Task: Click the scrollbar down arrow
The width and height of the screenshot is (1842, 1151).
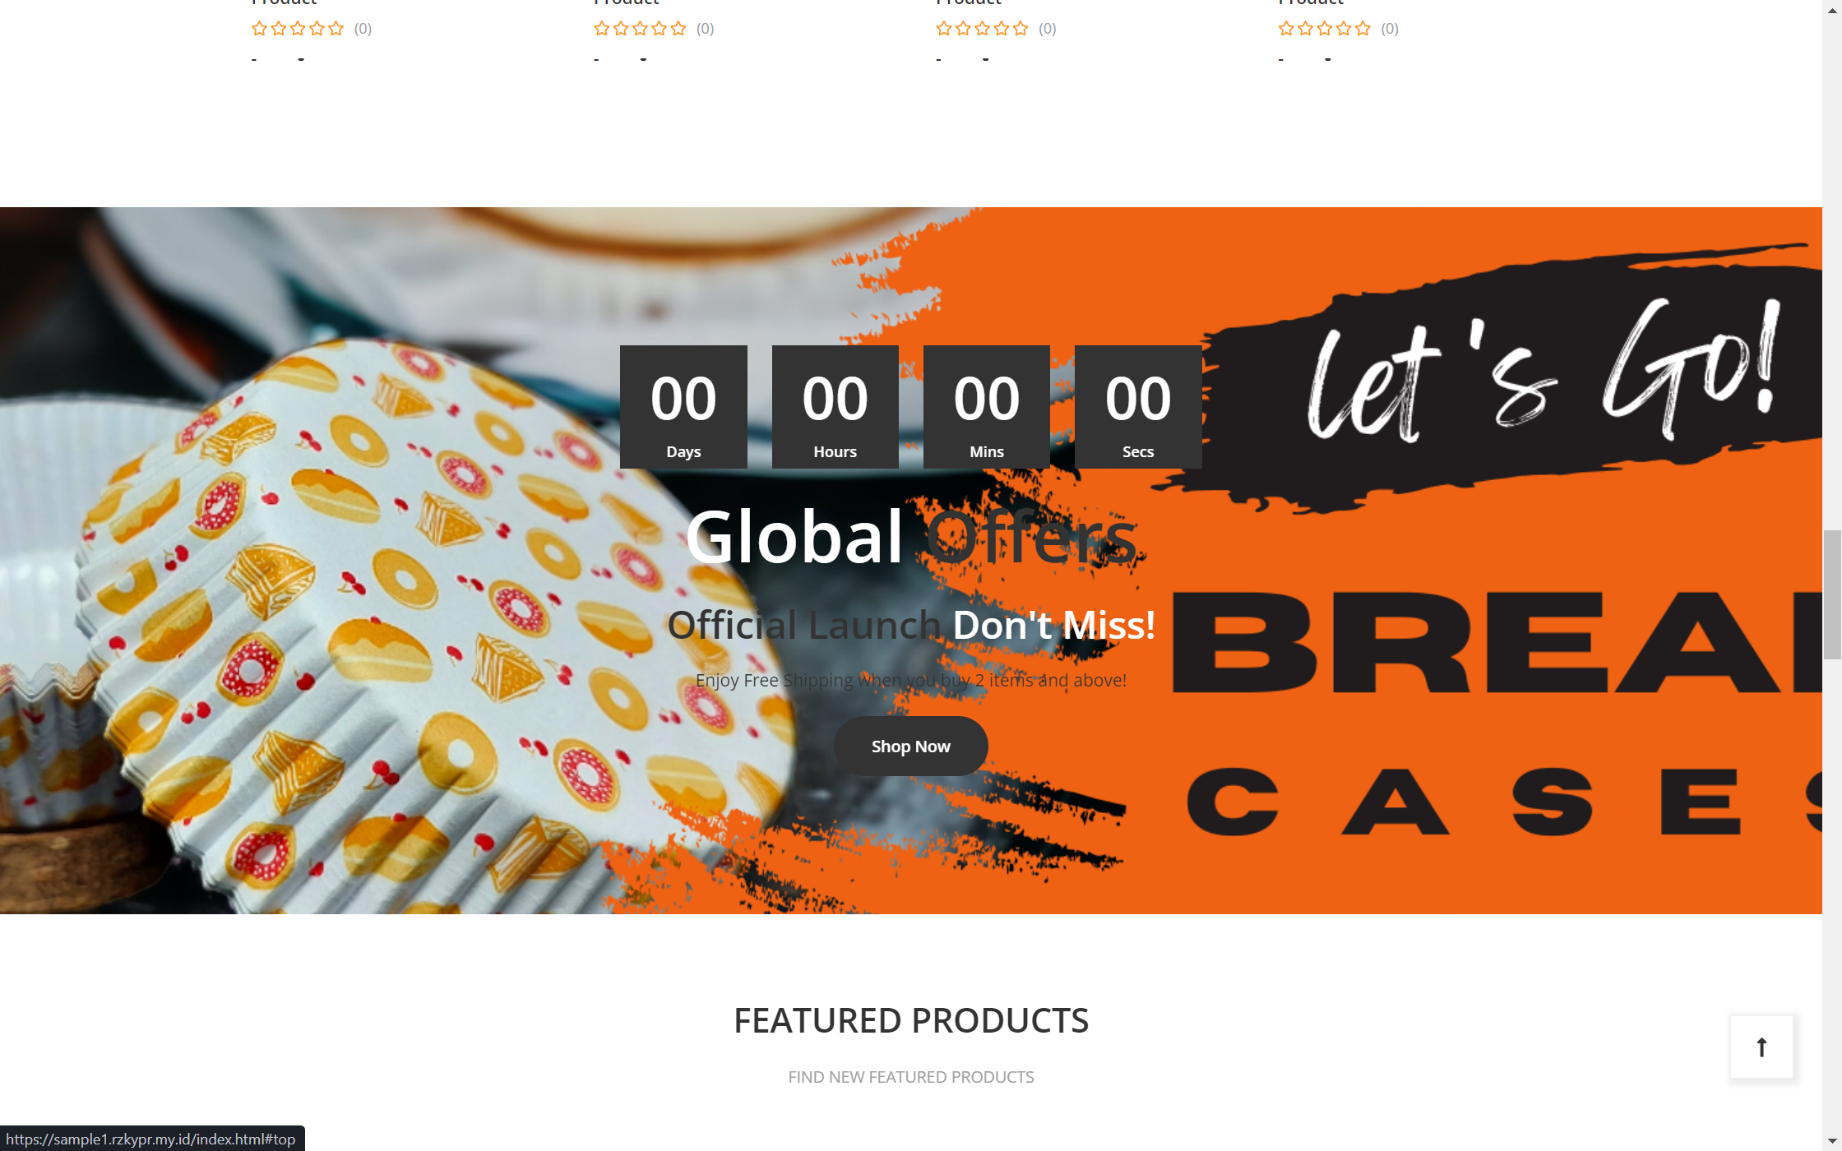Action: 1832,1143
